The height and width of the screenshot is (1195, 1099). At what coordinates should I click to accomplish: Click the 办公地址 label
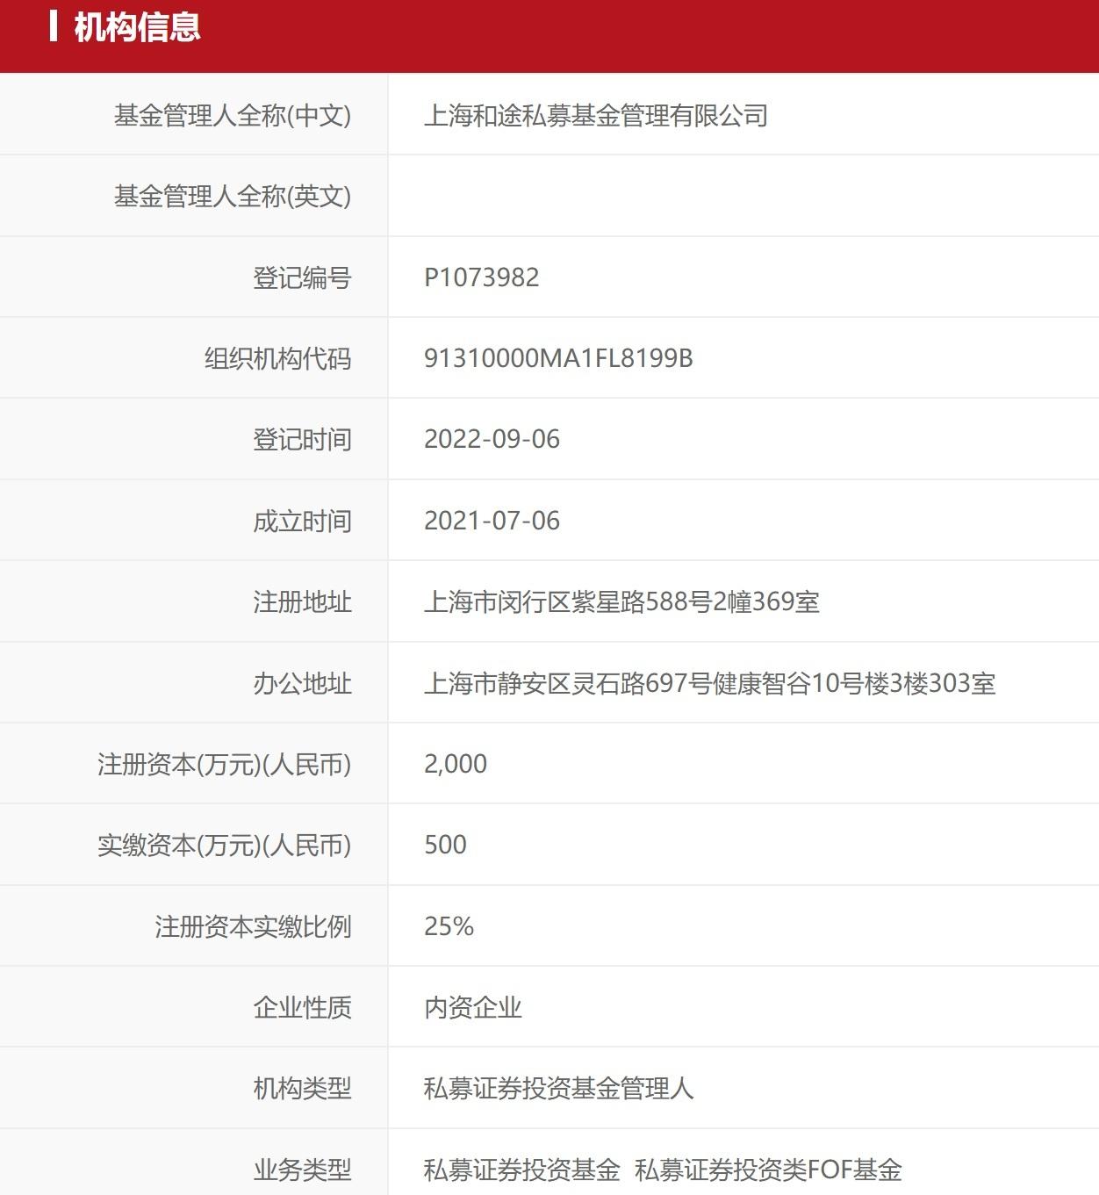click(x=302, y=684)
